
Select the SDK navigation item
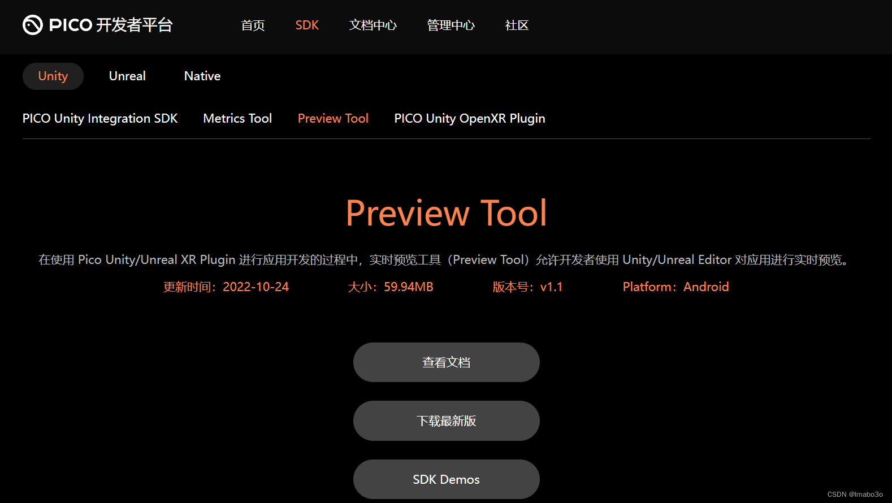307,25
